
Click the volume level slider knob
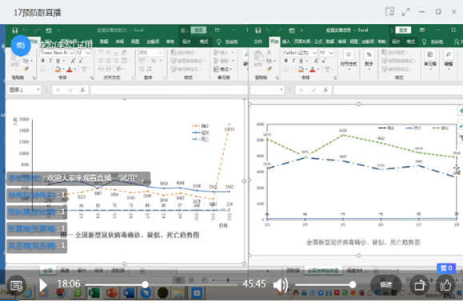tap(353, 284)
